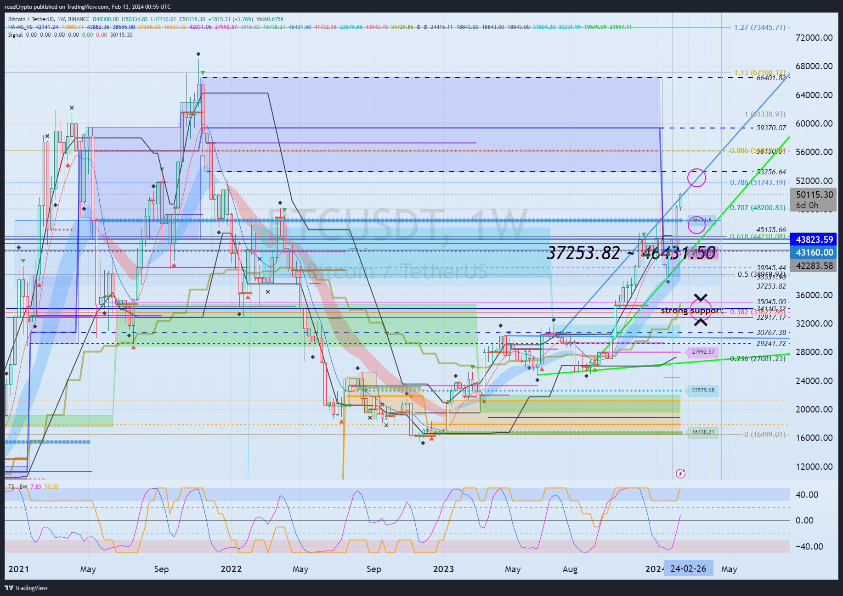Screen dimensions: 843x596
Task: Select the 0.707 (48200.83) Fibonacci label
Action: tap(758, 208)
